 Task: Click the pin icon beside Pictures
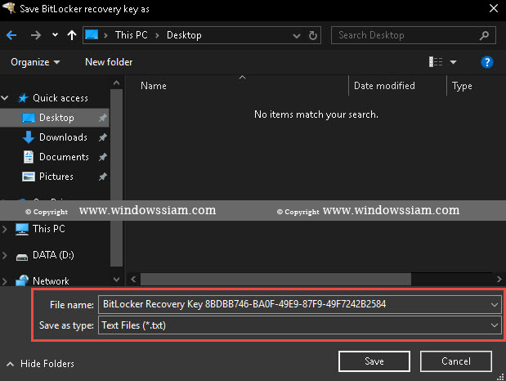click(103, 177)
